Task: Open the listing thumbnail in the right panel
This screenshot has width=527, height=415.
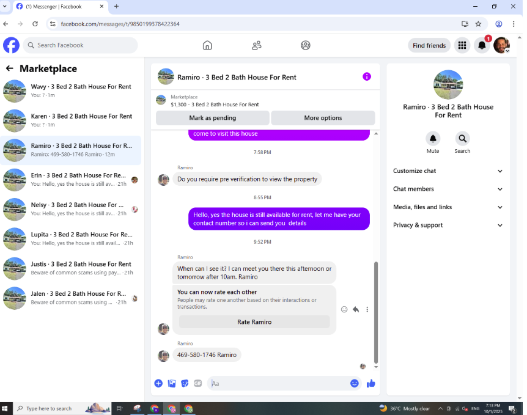Action: (448, 85)
